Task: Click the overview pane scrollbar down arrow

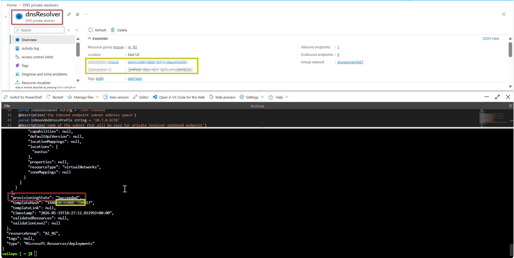Action: click(510, 86)
